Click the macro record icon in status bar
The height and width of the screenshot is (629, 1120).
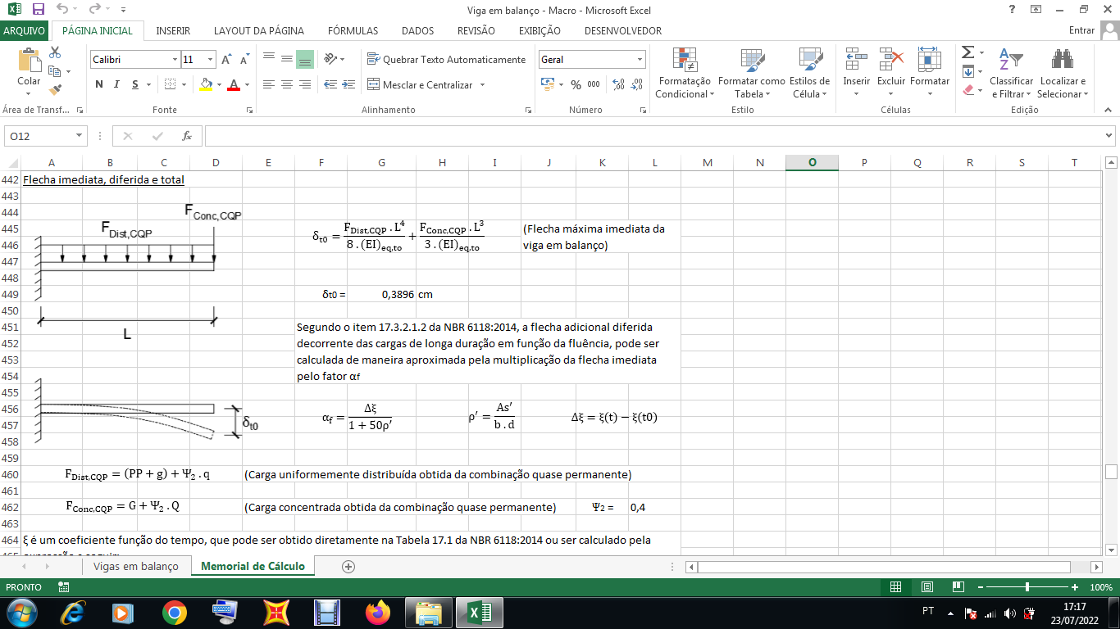pyautogui.click(x=64, y=587)
